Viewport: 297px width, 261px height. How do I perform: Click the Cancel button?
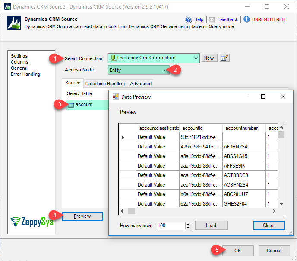point(274,251)
